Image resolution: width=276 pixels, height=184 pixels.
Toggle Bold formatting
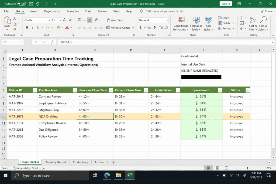click(27, 27)
